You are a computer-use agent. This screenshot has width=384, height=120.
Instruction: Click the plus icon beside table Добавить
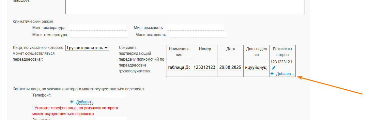pos(272,73)
